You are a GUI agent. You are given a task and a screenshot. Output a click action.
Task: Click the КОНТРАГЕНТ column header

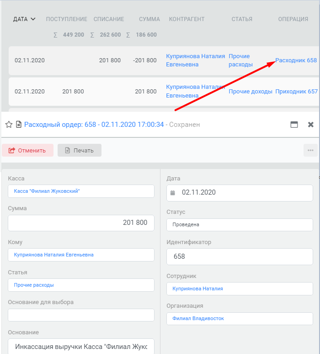[x=187, y=19]
